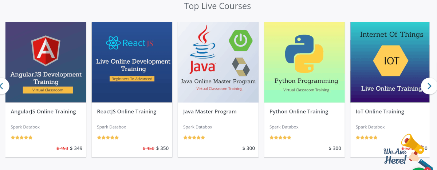Click the $ 349 AngularJS price
This screenshot has width=437, height=170.
tap(76, 148)
